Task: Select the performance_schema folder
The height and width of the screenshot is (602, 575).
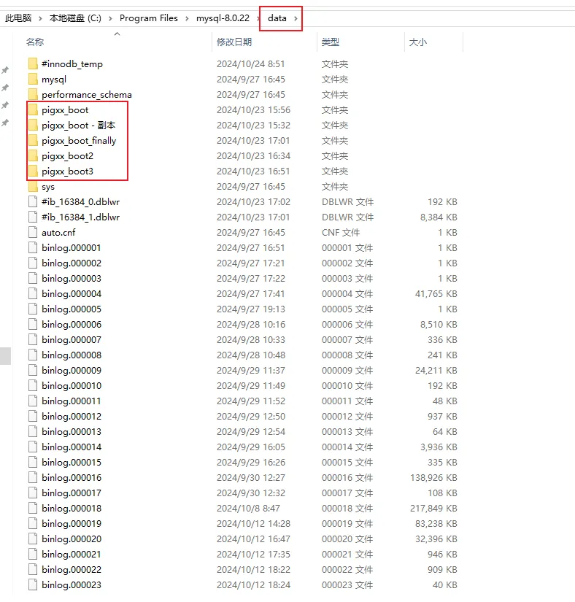Action: [86, 95]
